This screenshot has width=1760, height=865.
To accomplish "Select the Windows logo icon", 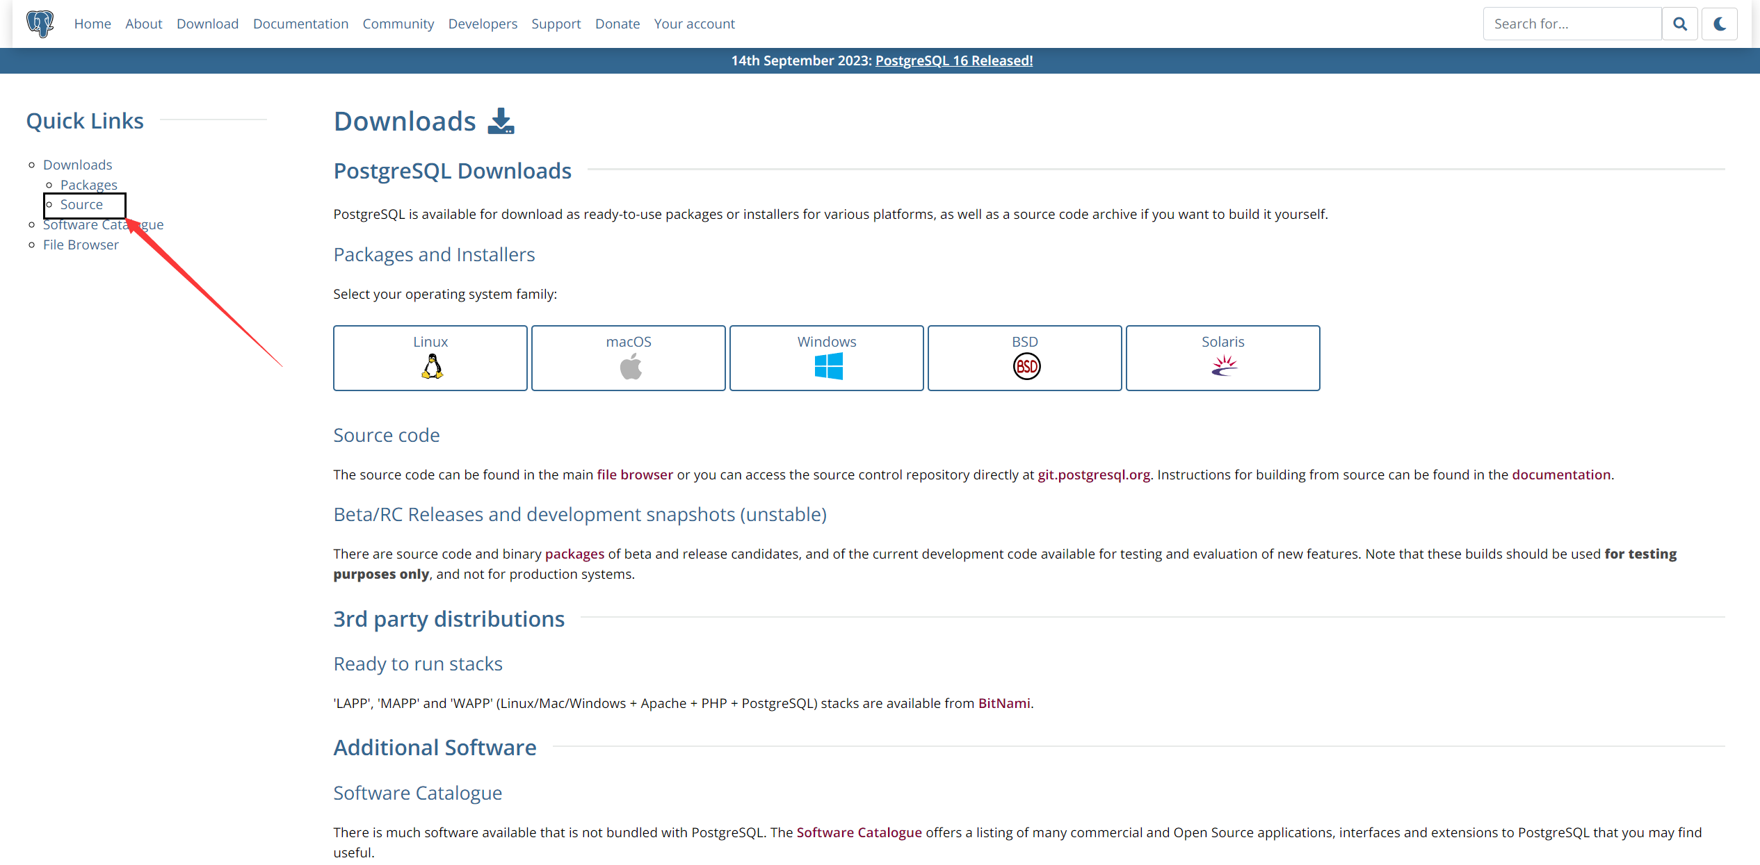I will point(828,366).
